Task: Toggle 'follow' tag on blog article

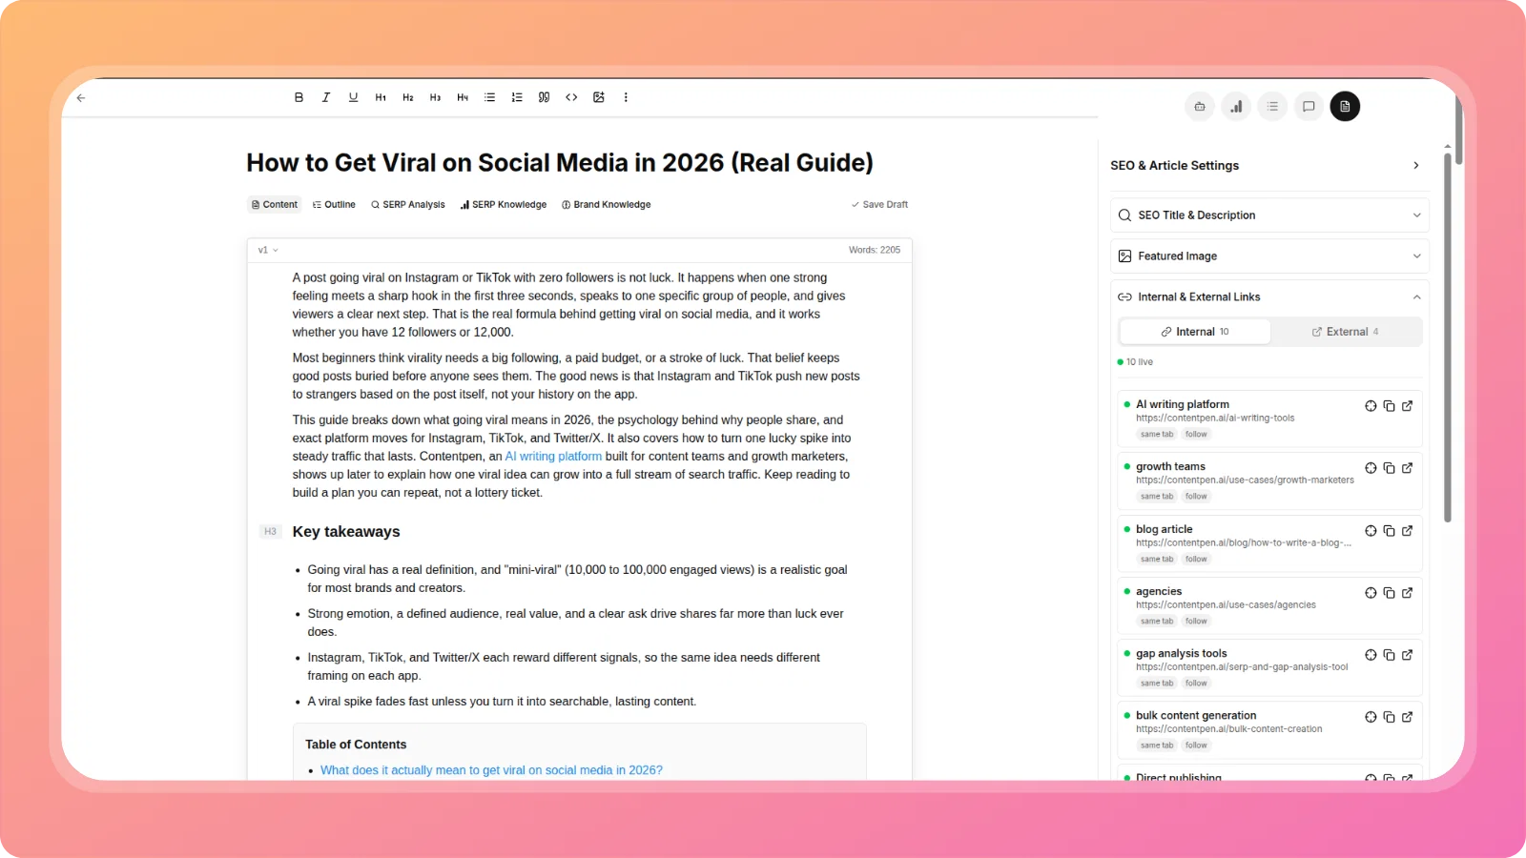Action: (x=1196, y=560)
